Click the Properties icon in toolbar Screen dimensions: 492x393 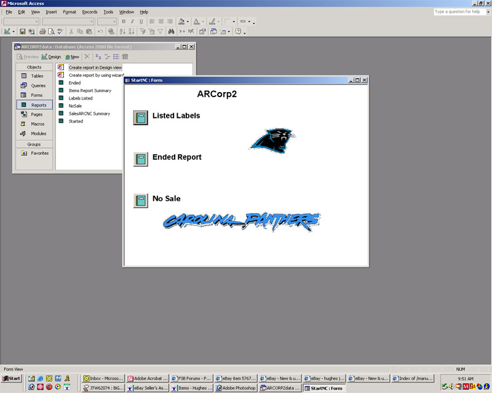pyautogui.click(x=202, y=31)
